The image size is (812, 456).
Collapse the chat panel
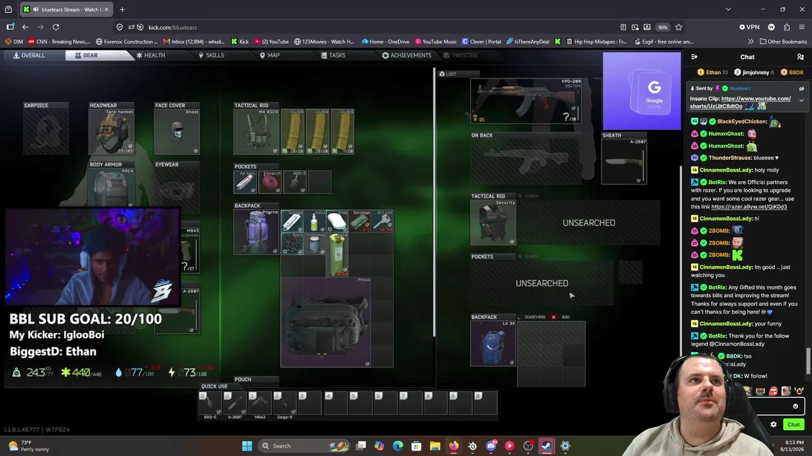point(694,57)
